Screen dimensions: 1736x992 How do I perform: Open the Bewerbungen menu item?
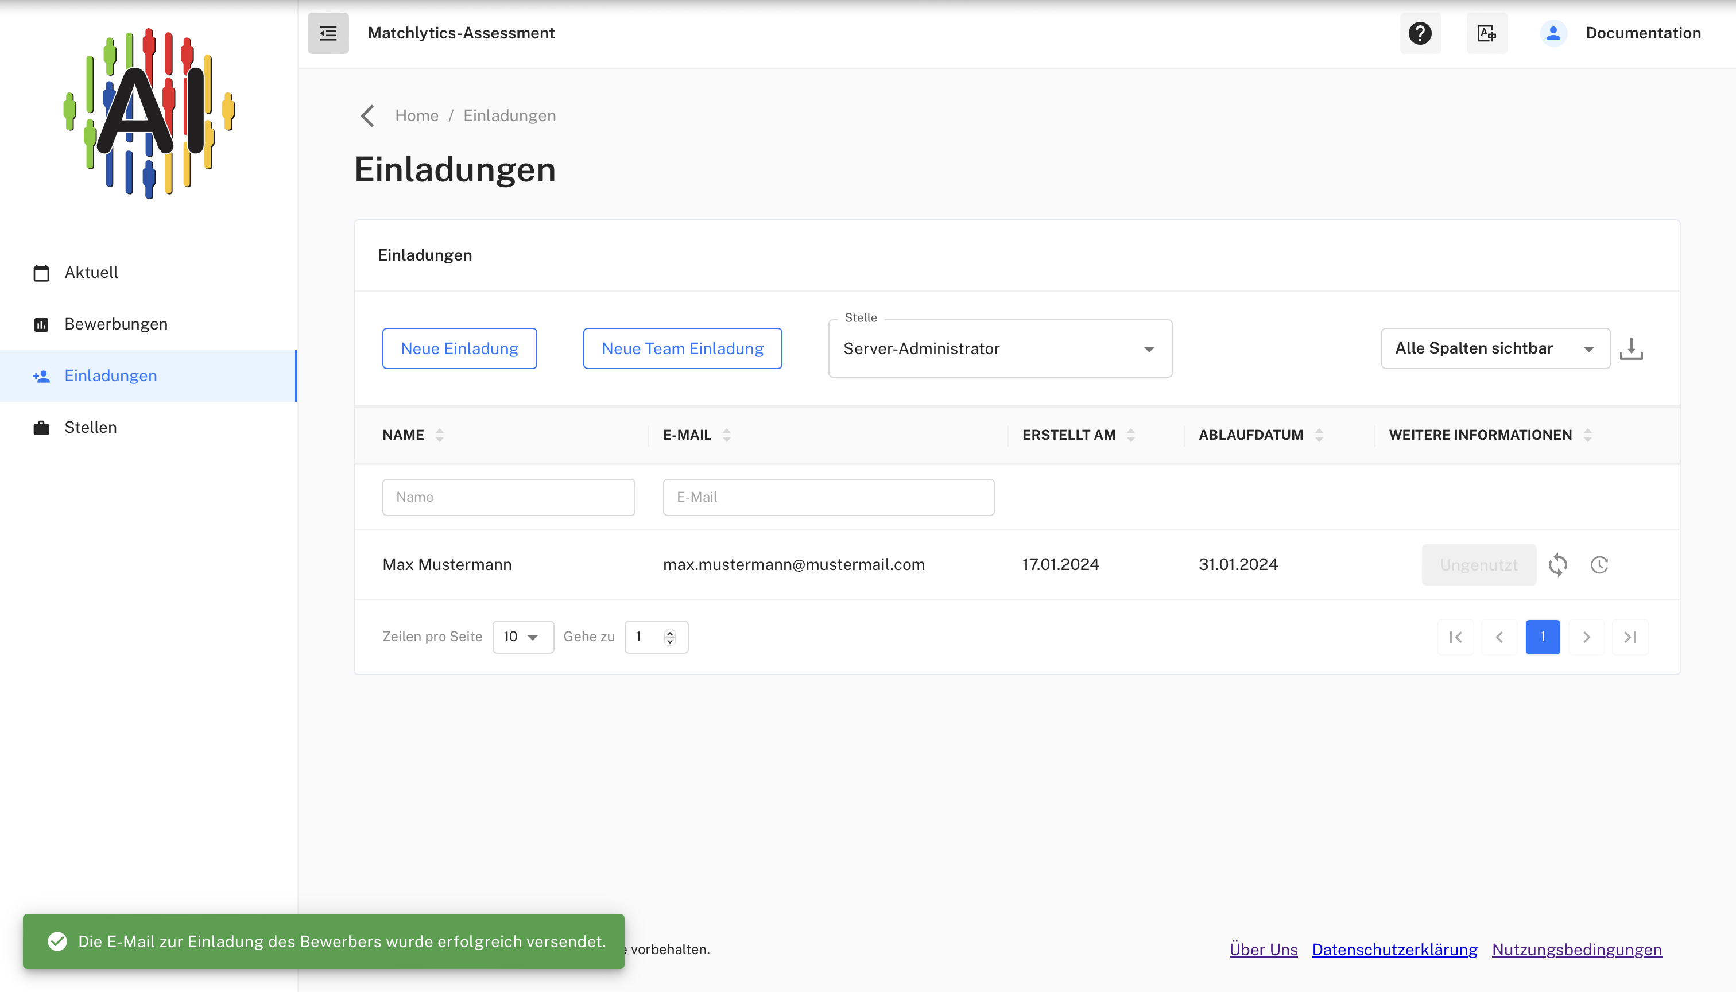pyautogui.click(x=149, y=324)
